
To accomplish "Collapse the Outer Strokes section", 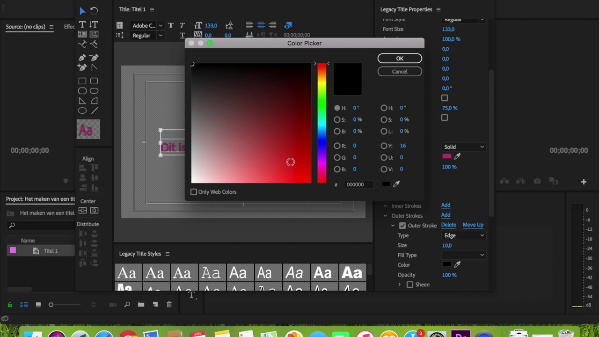I will pyautogui.click(x=386, y=216).
